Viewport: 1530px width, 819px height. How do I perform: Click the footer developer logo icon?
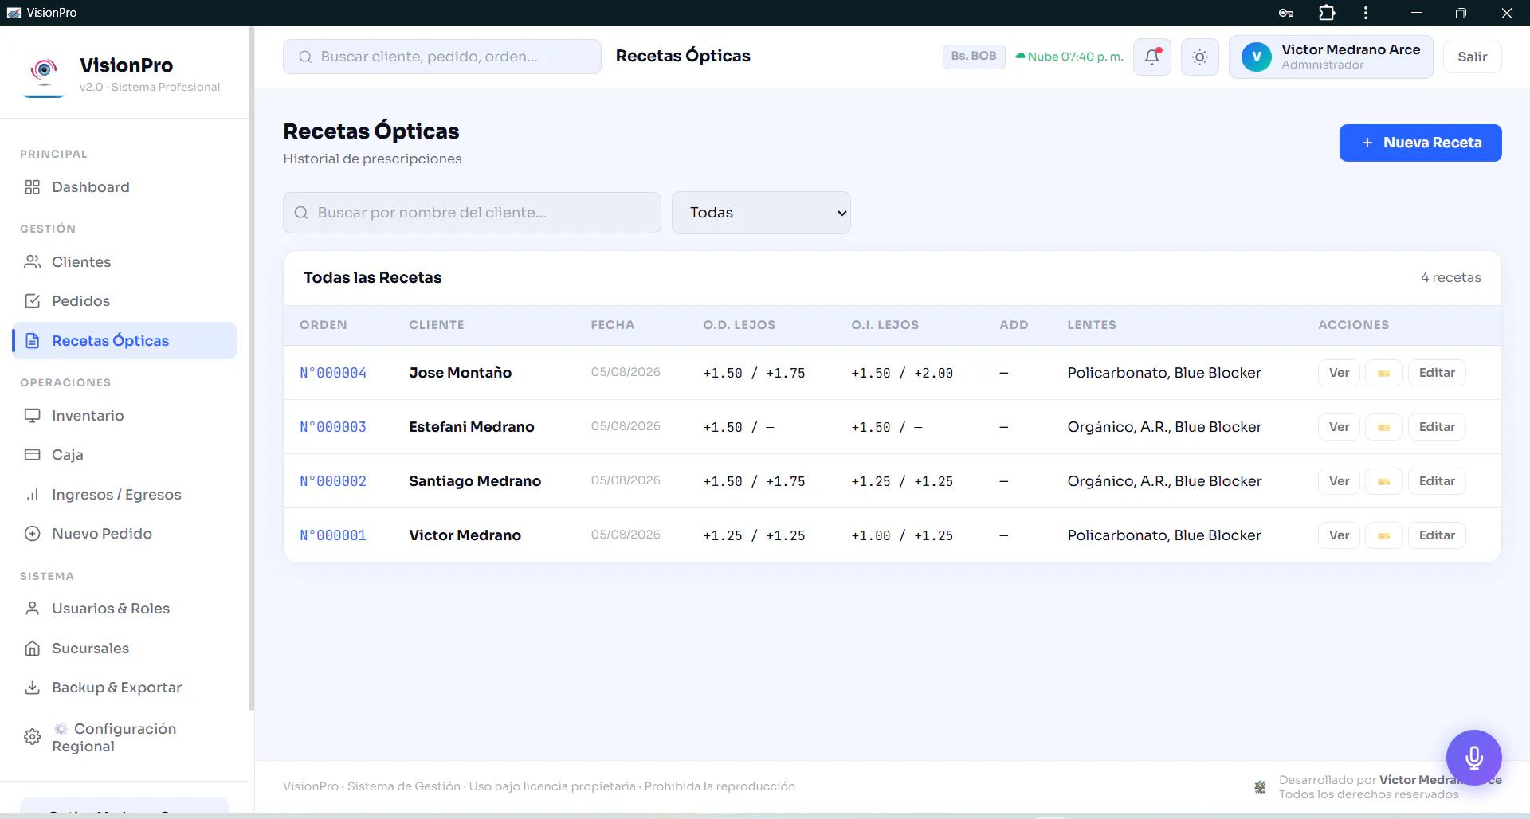click(x=1260, y=786)
